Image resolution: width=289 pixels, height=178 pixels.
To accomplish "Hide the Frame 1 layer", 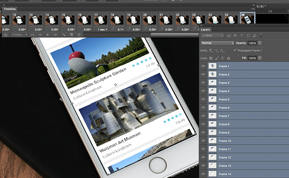I will 203,66.
